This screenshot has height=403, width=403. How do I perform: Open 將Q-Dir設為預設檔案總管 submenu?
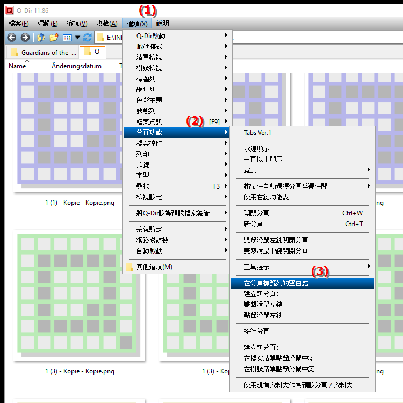point(177,213)
